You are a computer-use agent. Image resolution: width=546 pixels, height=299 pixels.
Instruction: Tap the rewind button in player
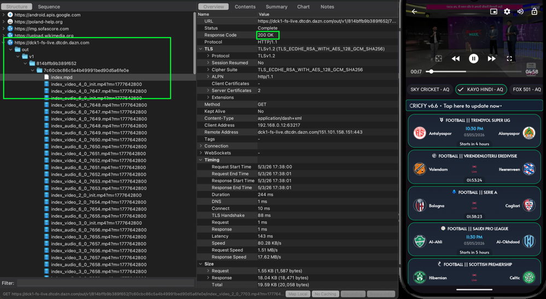(456, 59)
